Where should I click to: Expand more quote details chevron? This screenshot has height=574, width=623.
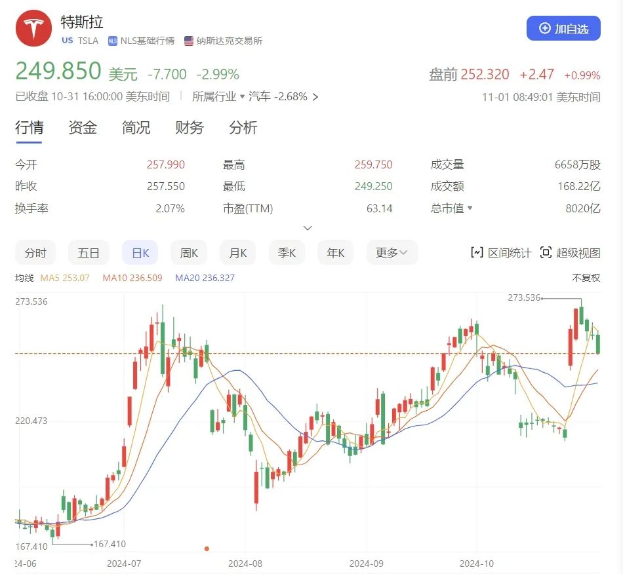pyautogui.click(x=308, y=228)
